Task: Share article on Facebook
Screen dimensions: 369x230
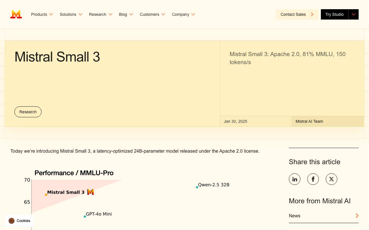Action: (x=313, y=179)
